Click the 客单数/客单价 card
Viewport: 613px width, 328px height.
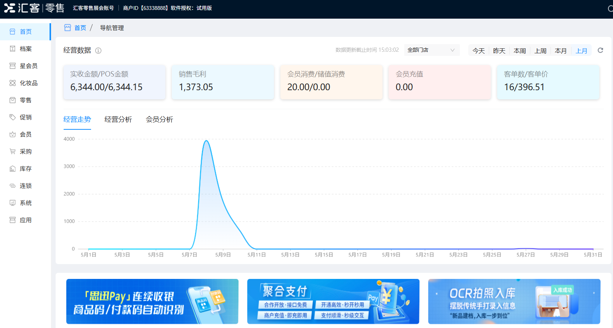click(x=548, y=82)
